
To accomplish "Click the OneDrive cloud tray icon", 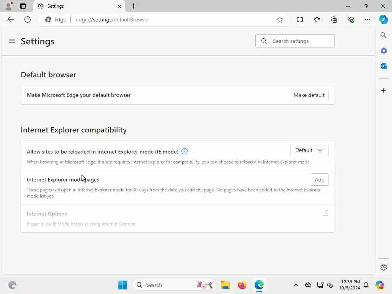I will point(308,285).
